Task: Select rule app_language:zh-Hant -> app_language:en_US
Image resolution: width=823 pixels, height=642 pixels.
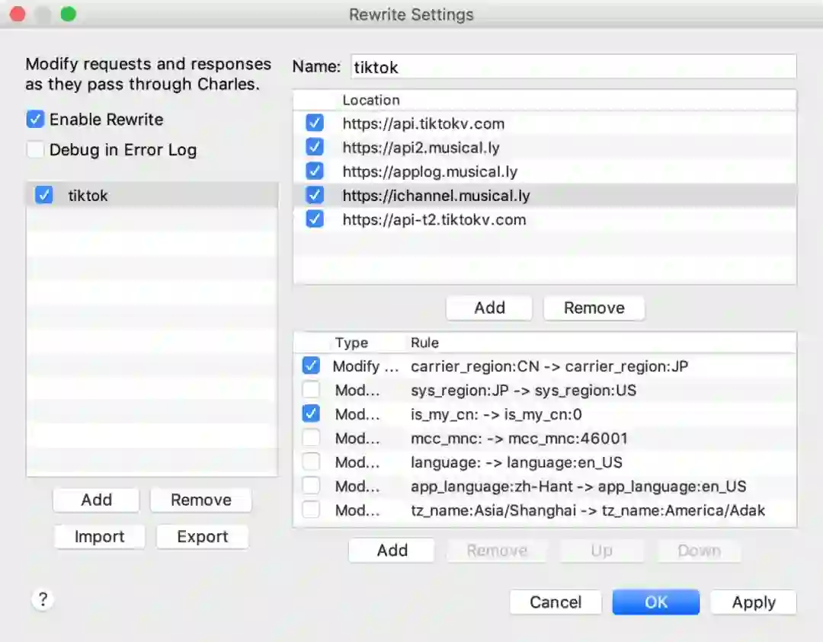Action: (x=578, y=486)
